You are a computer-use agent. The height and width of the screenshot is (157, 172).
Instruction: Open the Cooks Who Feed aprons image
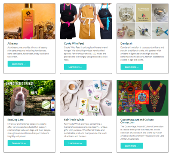(x=86, y=21)
